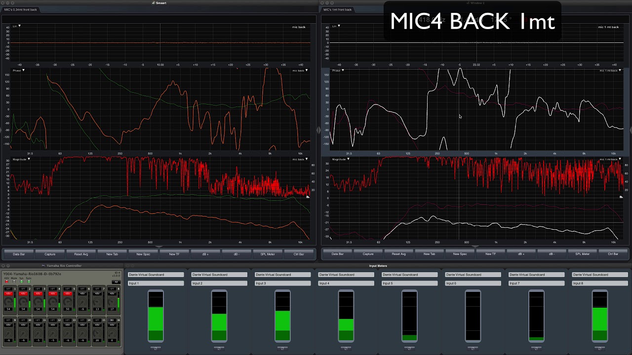Enable 48V phantom power on Rio channel 16
Viewport: 632px width, 355px height.
[112, 325]
